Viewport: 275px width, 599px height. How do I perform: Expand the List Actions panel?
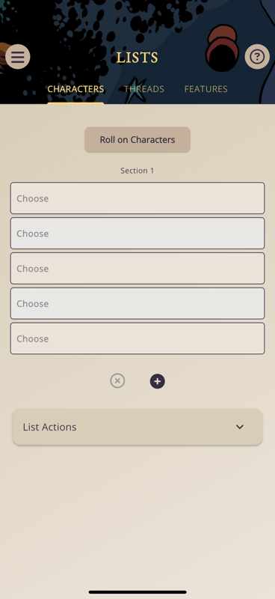click(137, 427)
